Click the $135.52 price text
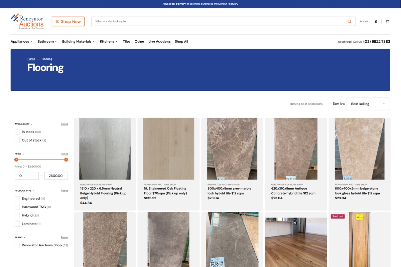The height and width of the screenshot is (267, 401). (x=150, y=198)
